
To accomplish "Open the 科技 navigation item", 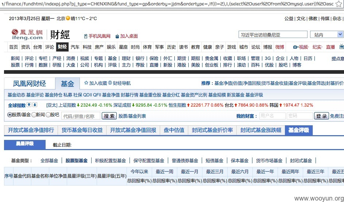I will [x=87, y=47].
